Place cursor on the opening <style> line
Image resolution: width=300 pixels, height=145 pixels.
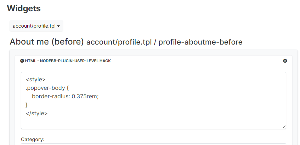[36, 80]
